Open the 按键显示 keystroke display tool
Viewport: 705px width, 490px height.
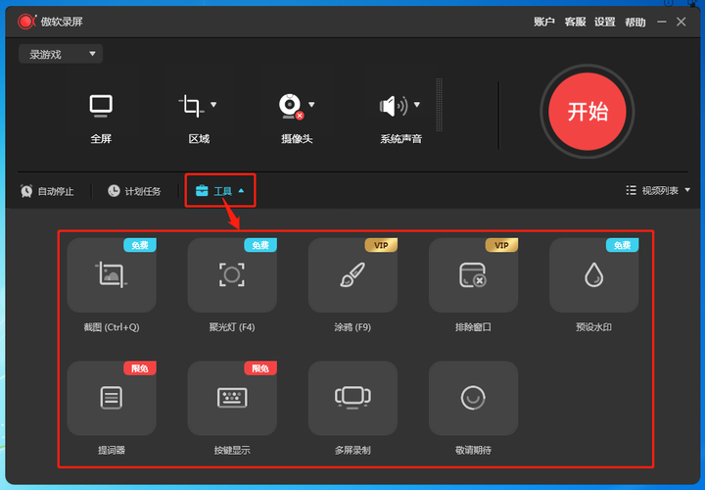tap(232, 398)
